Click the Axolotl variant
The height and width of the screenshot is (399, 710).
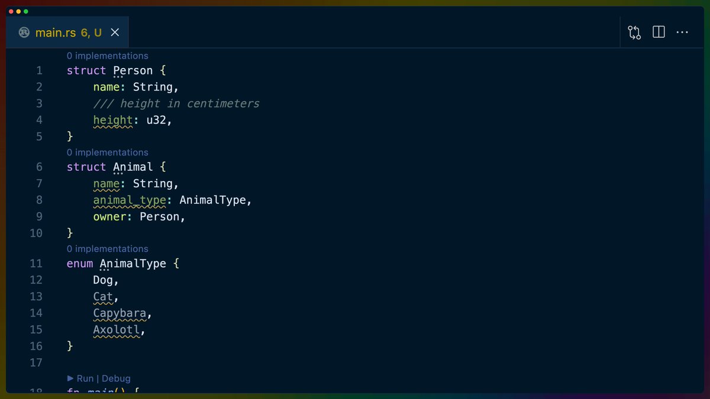(117, 330)
